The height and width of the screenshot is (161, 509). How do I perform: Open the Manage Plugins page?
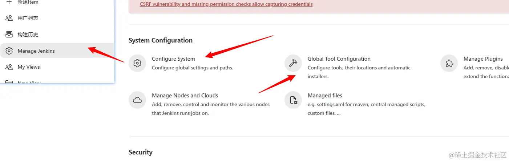point(483,59)
